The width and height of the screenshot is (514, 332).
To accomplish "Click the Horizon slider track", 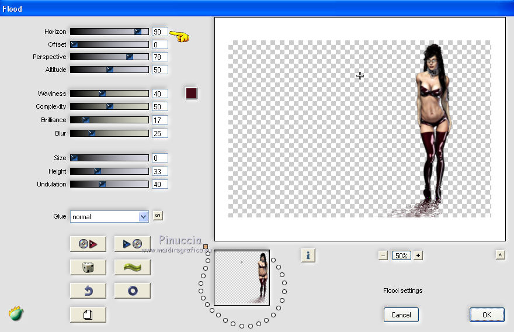I will (x=109, y=32).
